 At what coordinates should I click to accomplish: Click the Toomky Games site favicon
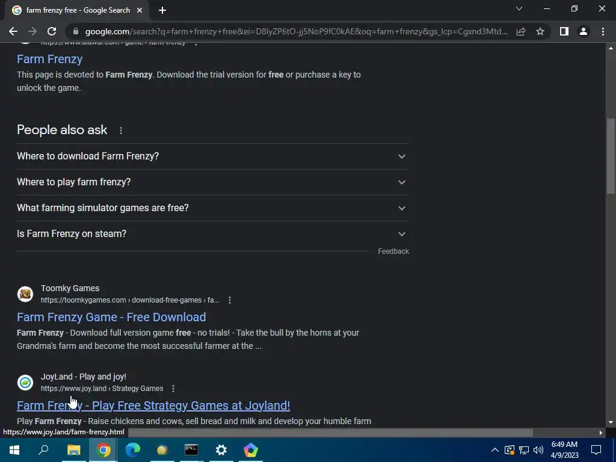pos(25,294)
